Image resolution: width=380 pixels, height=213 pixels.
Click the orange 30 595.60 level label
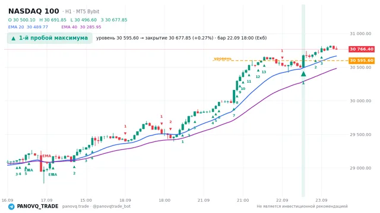[362, 60]
